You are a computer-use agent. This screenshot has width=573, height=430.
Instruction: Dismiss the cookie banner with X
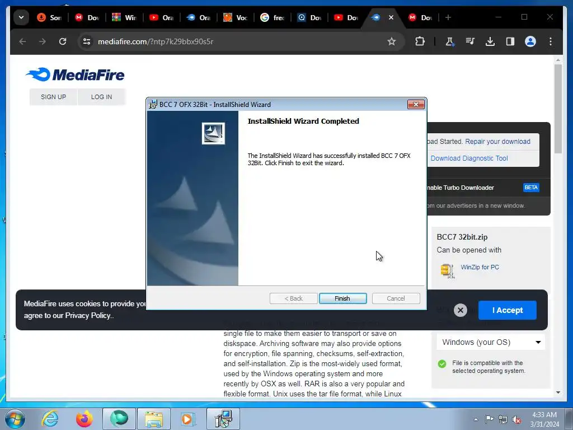461,310
